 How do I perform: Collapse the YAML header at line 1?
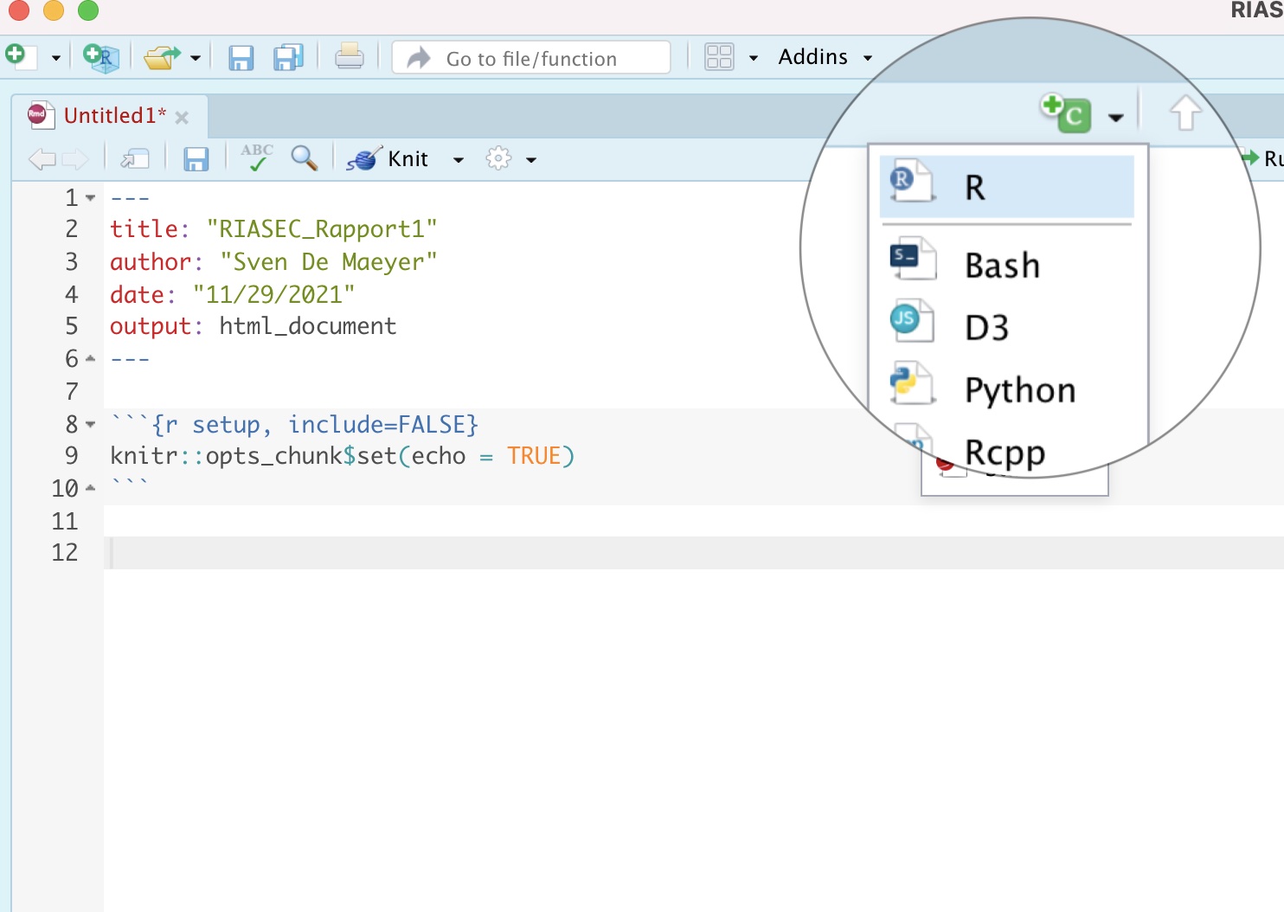coord(91,198)
